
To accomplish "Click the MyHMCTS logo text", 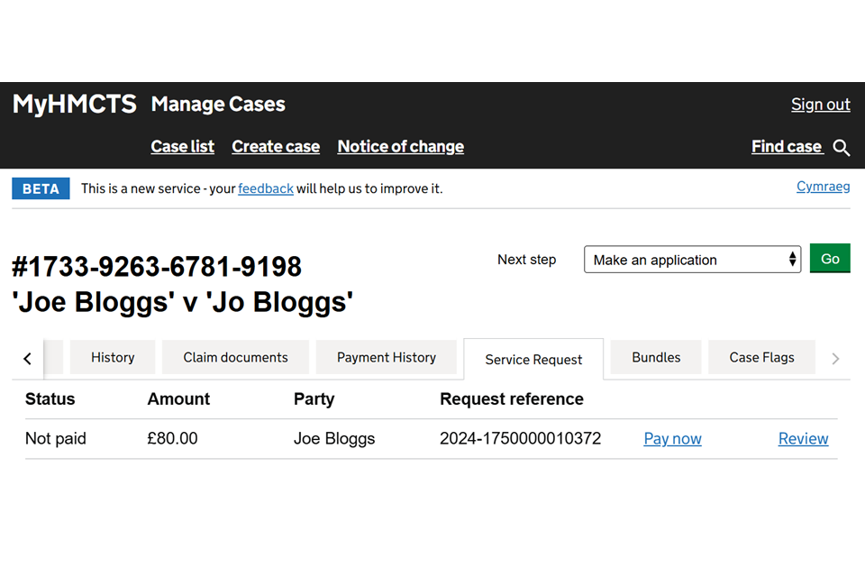I will [74, 105].
